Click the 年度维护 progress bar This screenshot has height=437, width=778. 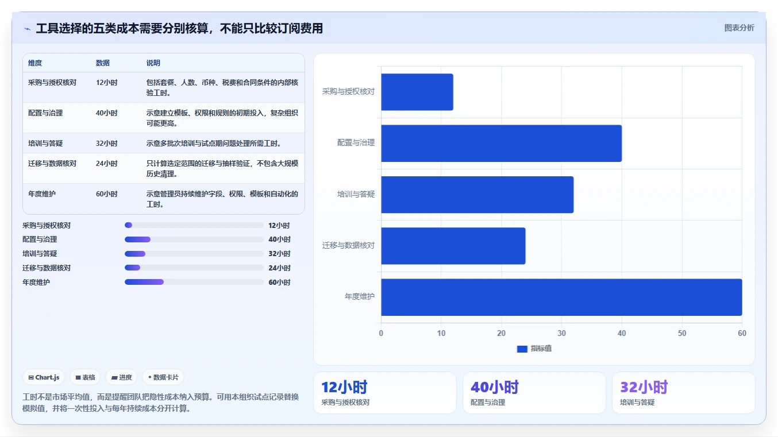click(194, 282)
